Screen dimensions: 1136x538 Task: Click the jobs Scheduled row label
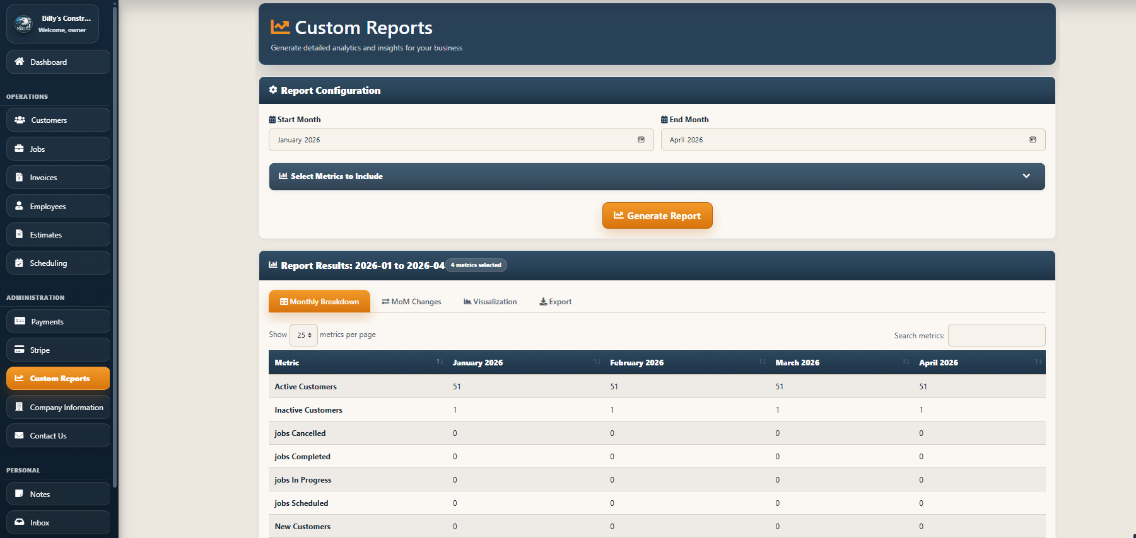(302, 503)
